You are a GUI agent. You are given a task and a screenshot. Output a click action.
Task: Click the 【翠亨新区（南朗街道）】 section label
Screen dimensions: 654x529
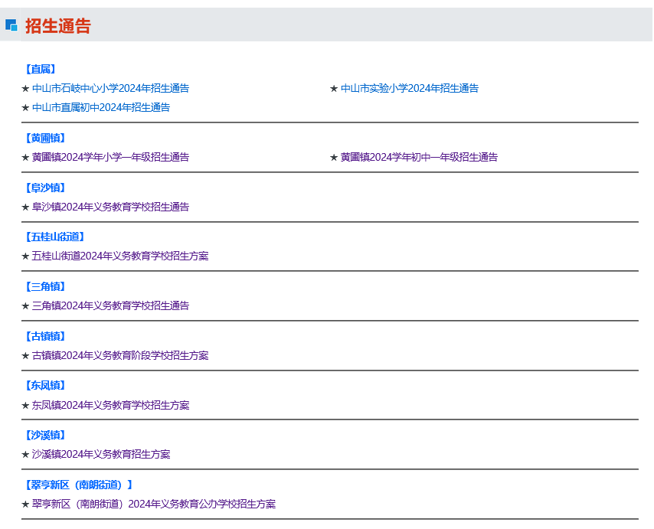tap(78, 485)
